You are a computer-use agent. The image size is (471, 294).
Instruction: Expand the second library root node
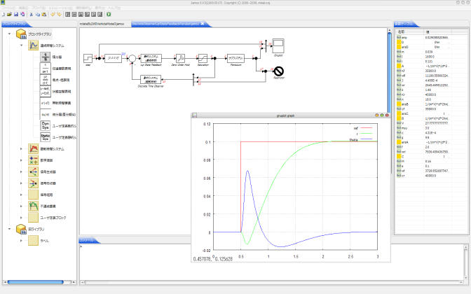(x=7, y=228)
